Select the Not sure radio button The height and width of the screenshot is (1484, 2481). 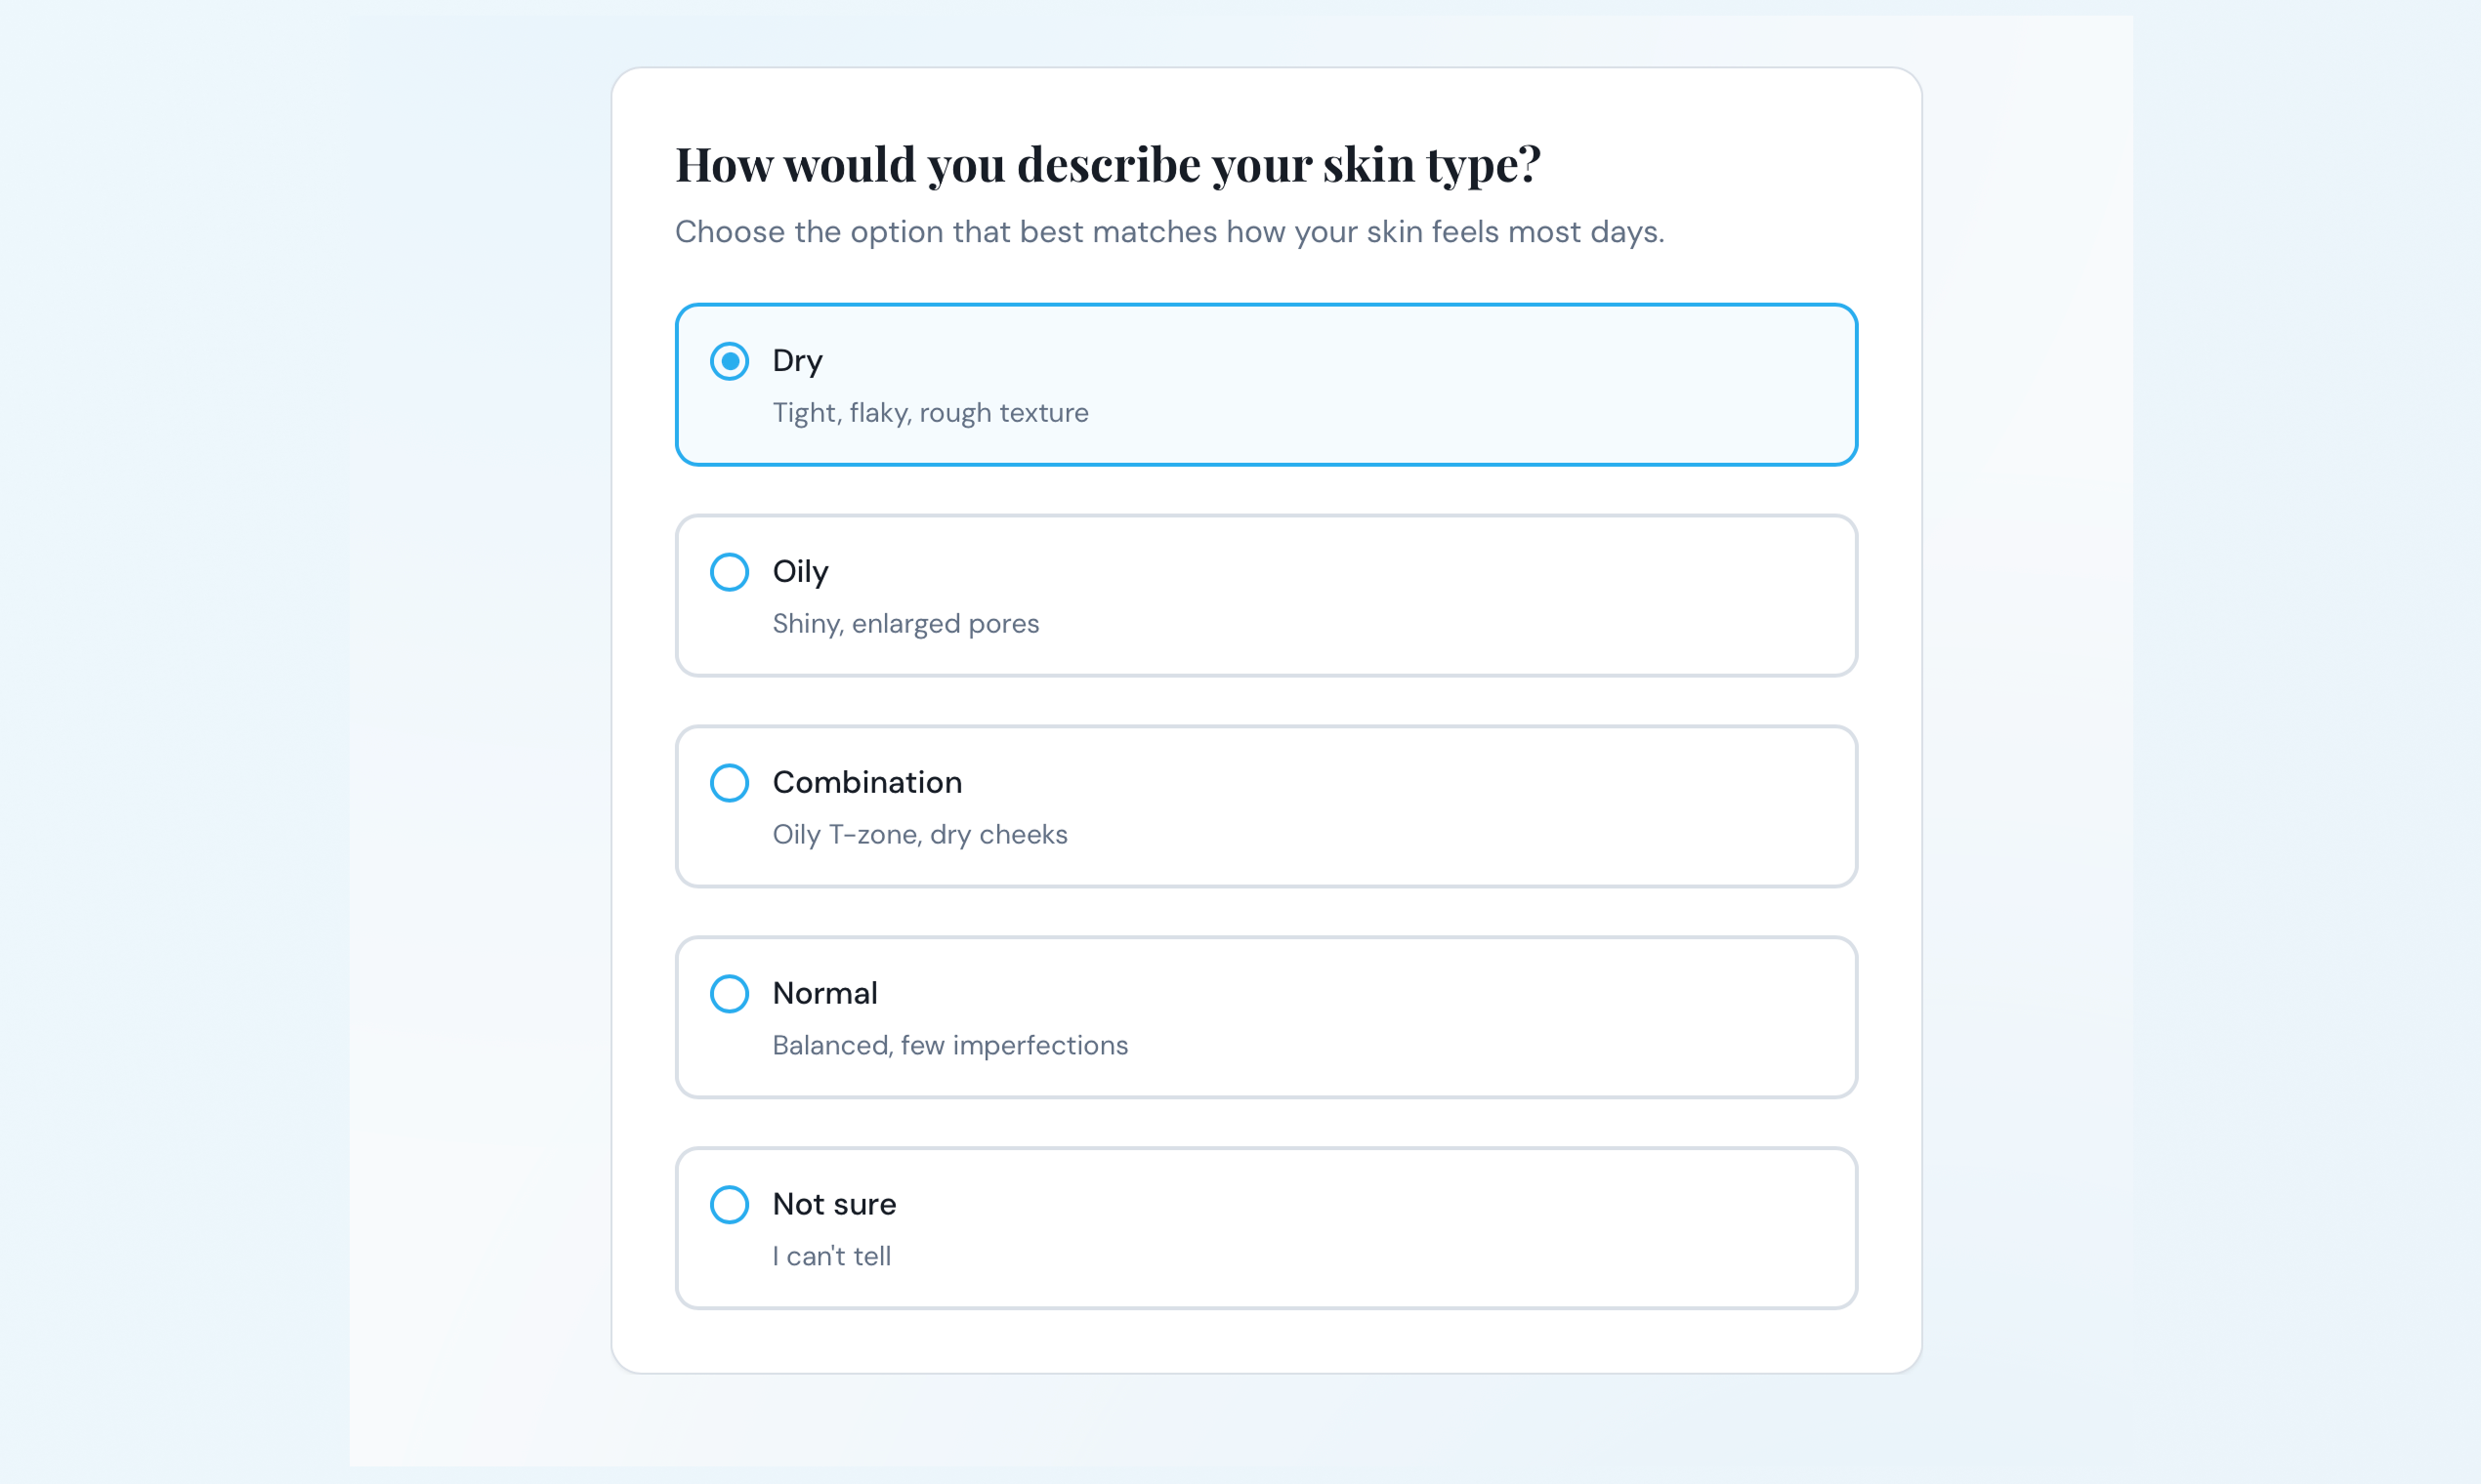[x=730, y=1205]
